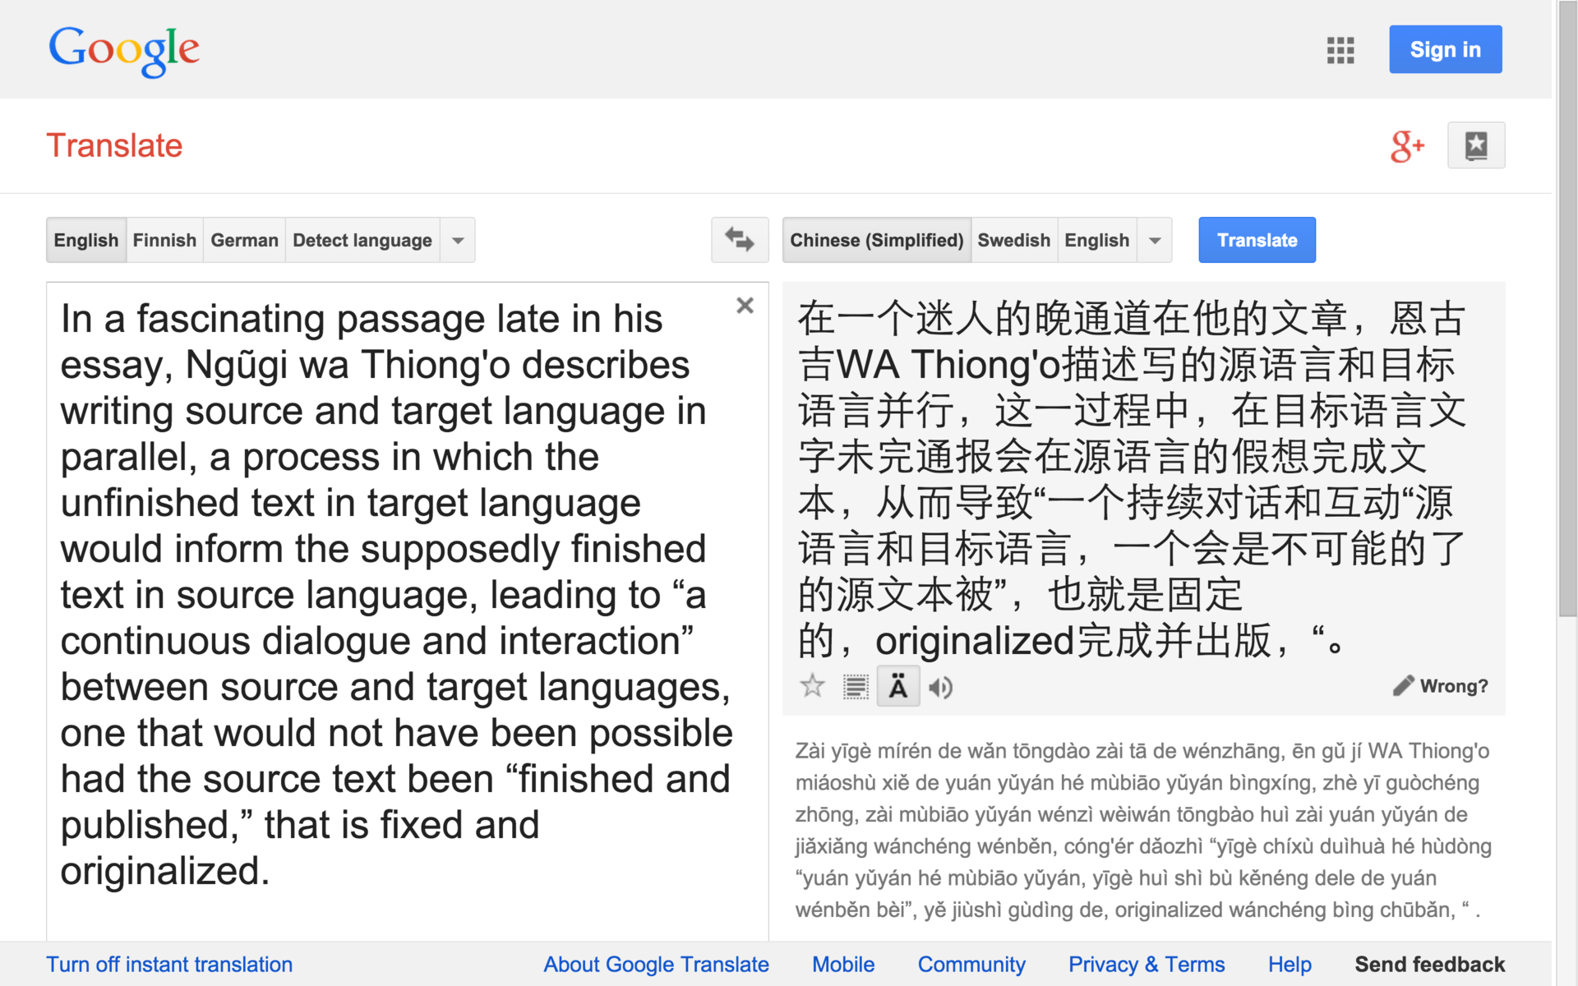Viewport: 1578px width, 986px height.
Task: Swap source and target languages
Action: point(739,240)
